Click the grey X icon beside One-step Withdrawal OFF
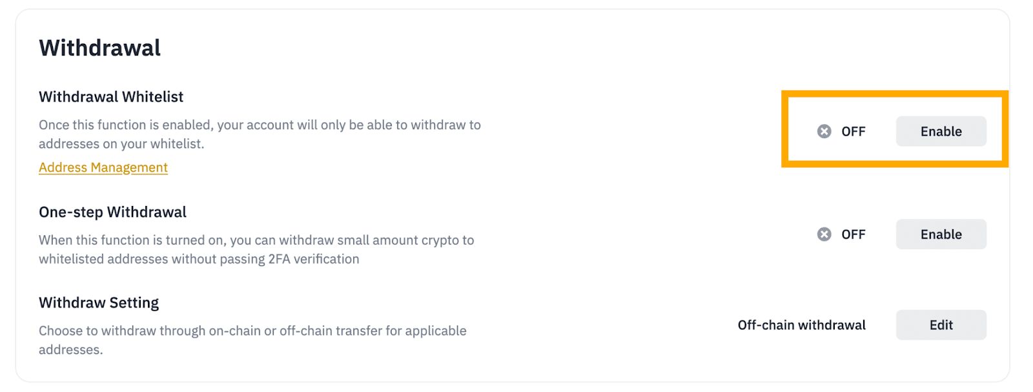Image resolution: width=1033 pixels, height=392 pixels. tap(824, 234)
